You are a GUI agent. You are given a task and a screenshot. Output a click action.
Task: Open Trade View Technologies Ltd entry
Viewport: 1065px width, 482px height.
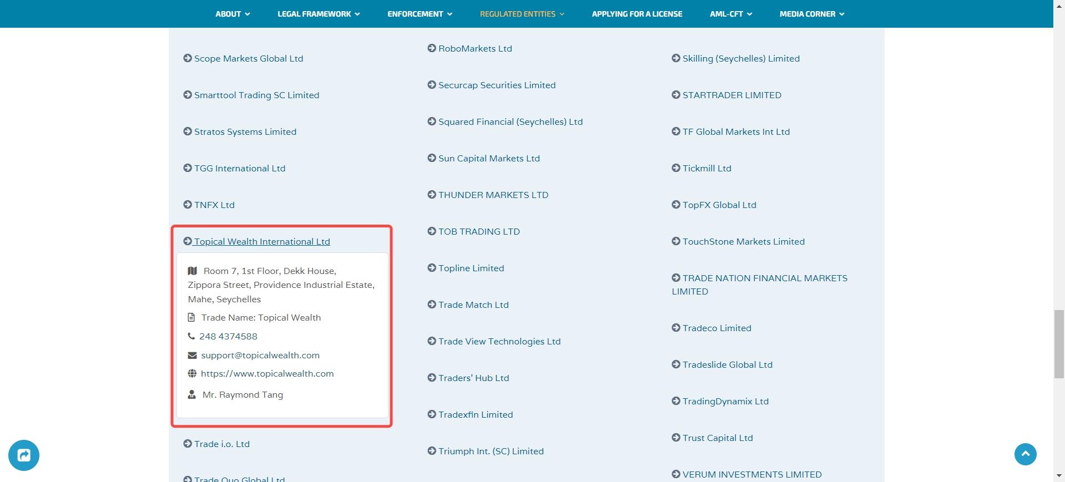[494, 341]
